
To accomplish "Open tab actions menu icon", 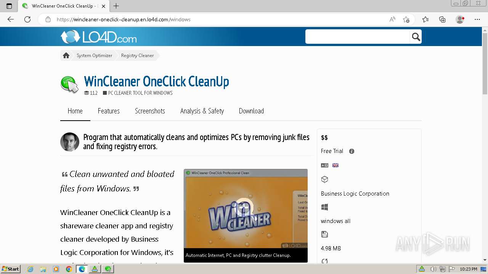I will [9, 6].
